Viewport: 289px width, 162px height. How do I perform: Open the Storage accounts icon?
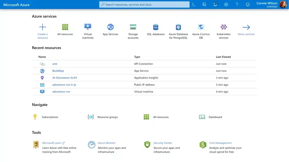click(133, 27)
